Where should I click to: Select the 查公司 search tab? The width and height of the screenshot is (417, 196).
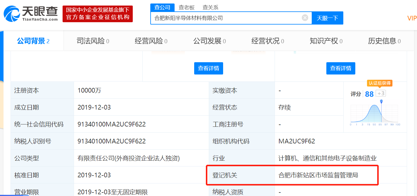tap(162, 8)
